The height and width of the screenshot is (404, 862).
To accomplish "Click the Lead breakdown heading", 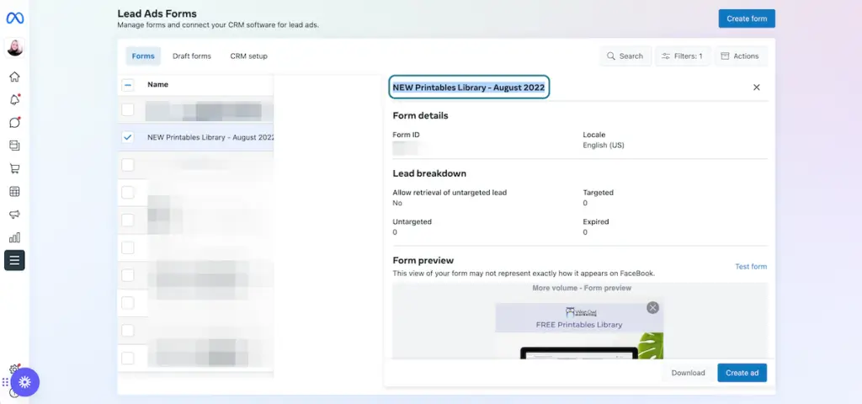I will [x=429, y=173].
